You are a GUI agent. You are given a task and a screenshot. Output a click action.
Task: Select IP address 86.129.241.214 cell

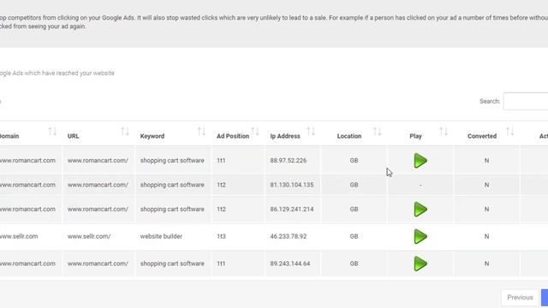292,209
